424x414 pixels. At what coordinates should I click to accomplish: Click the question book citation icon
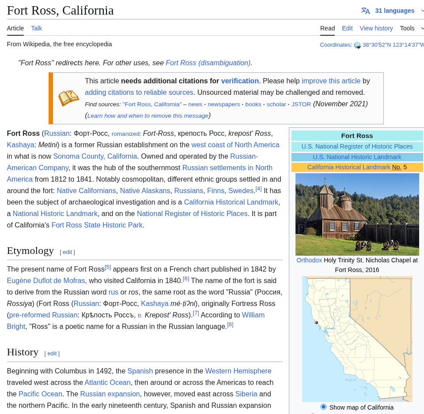pos(69,98)
